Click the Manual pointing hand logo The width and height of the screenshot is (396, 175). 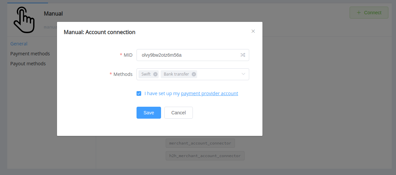coord(24,20)
